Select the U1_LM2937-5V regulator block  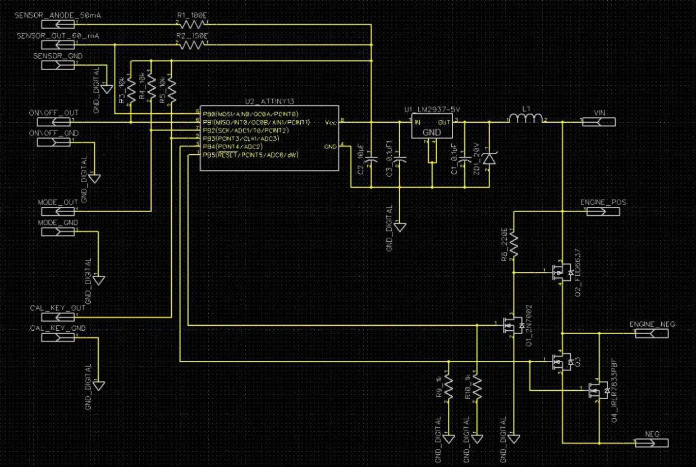pos(432,127)
